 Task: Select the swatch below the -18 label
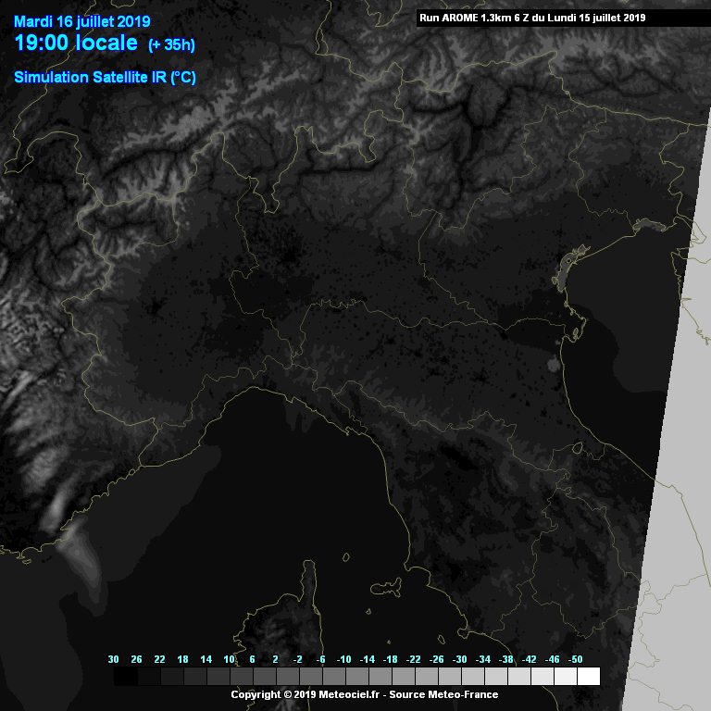pyautogui.click(x=404, y=676)
